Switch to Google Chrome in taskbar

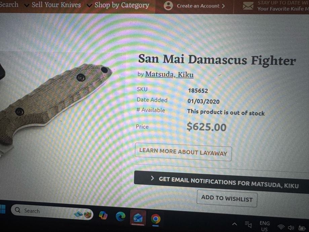[x=155, y=219]
